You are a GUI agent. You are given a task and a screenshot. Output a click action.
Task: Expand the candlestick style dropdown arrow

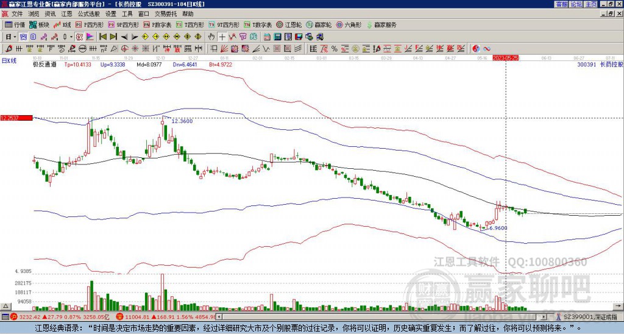pos(71,37)
